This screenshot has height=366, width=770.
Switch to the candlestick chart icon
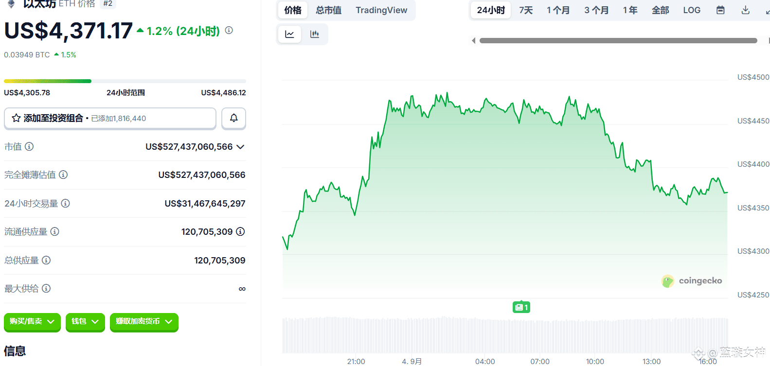coord(315,34)
